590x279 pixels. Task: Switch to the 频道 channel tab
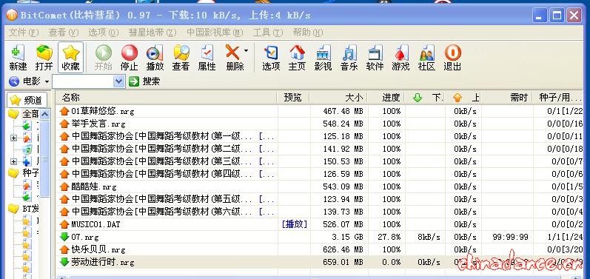click(x=27, y=100)
